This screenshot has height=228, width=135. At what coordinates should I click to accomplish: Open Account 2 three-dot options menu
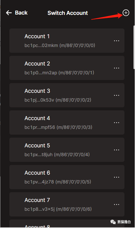[x=117, y=68]
